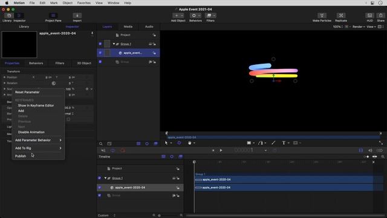The height and width of the screenshot is (218, 387).
Task: Click the Inspector toolbar icon
Action: pos(19,16)
